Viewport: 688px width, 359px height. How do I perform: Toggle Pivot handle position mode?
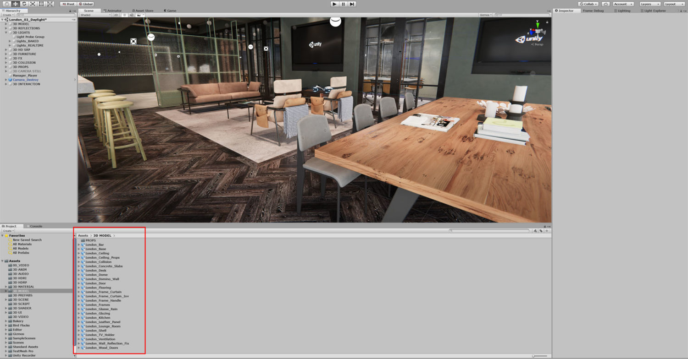(68, 4)
